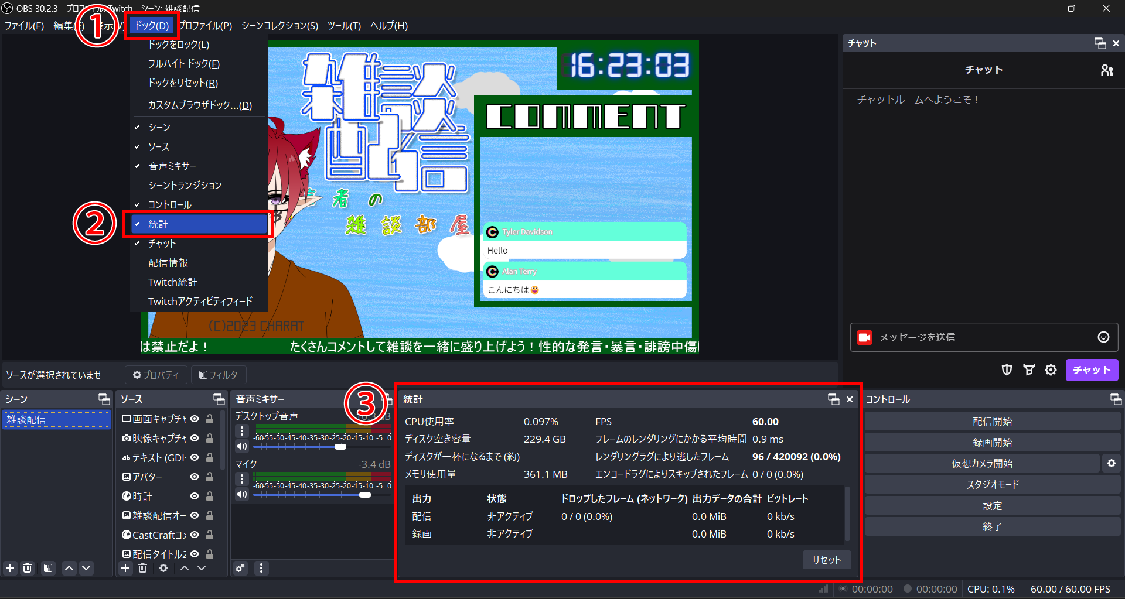Hide the アバター source
Image resolution: width=1125 pixels, height=599 pixels.
[x=195, y=477]
